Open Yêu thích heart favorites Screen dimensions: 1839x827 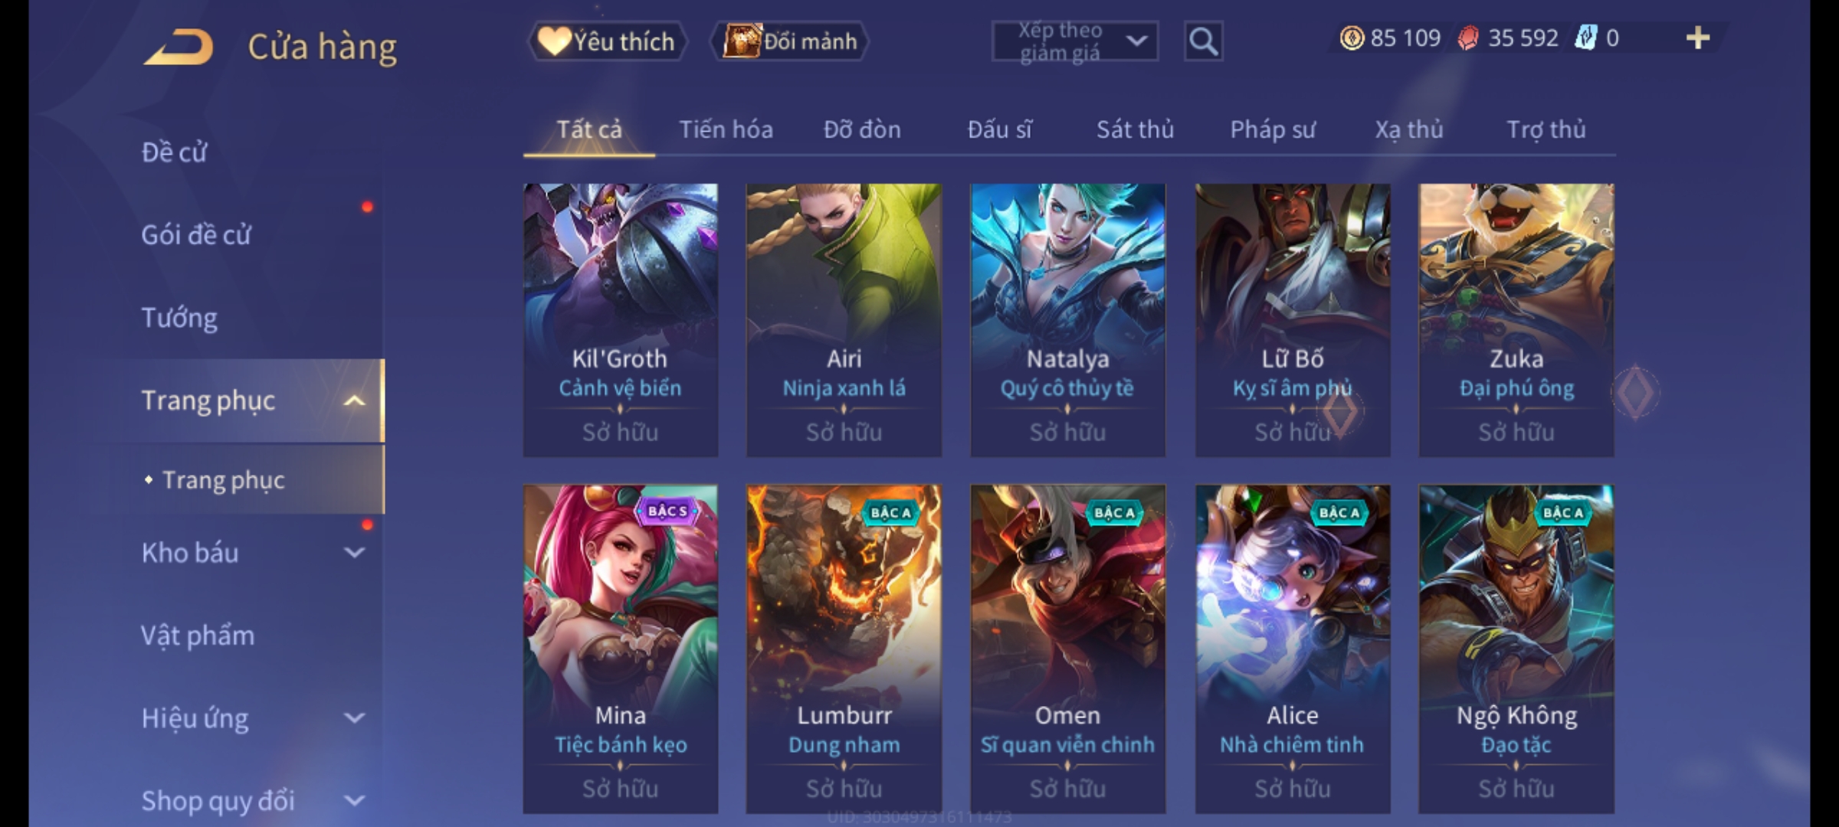(x=608, y=41)
